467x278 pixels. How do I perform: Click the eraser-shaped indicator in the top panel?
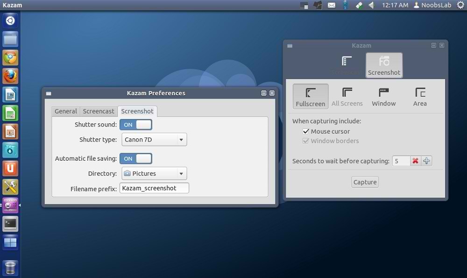359,5
